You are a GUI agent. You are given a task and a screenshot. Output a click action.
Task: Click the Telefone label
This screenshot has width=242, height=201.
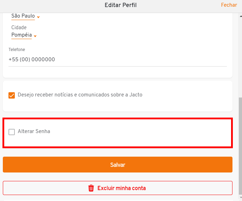coord(17,49)
